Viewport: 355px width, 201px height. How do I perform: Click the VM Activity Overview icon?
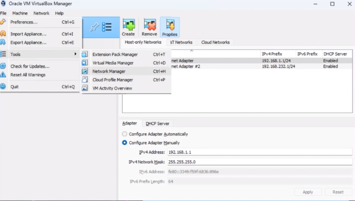click(85, 88)
